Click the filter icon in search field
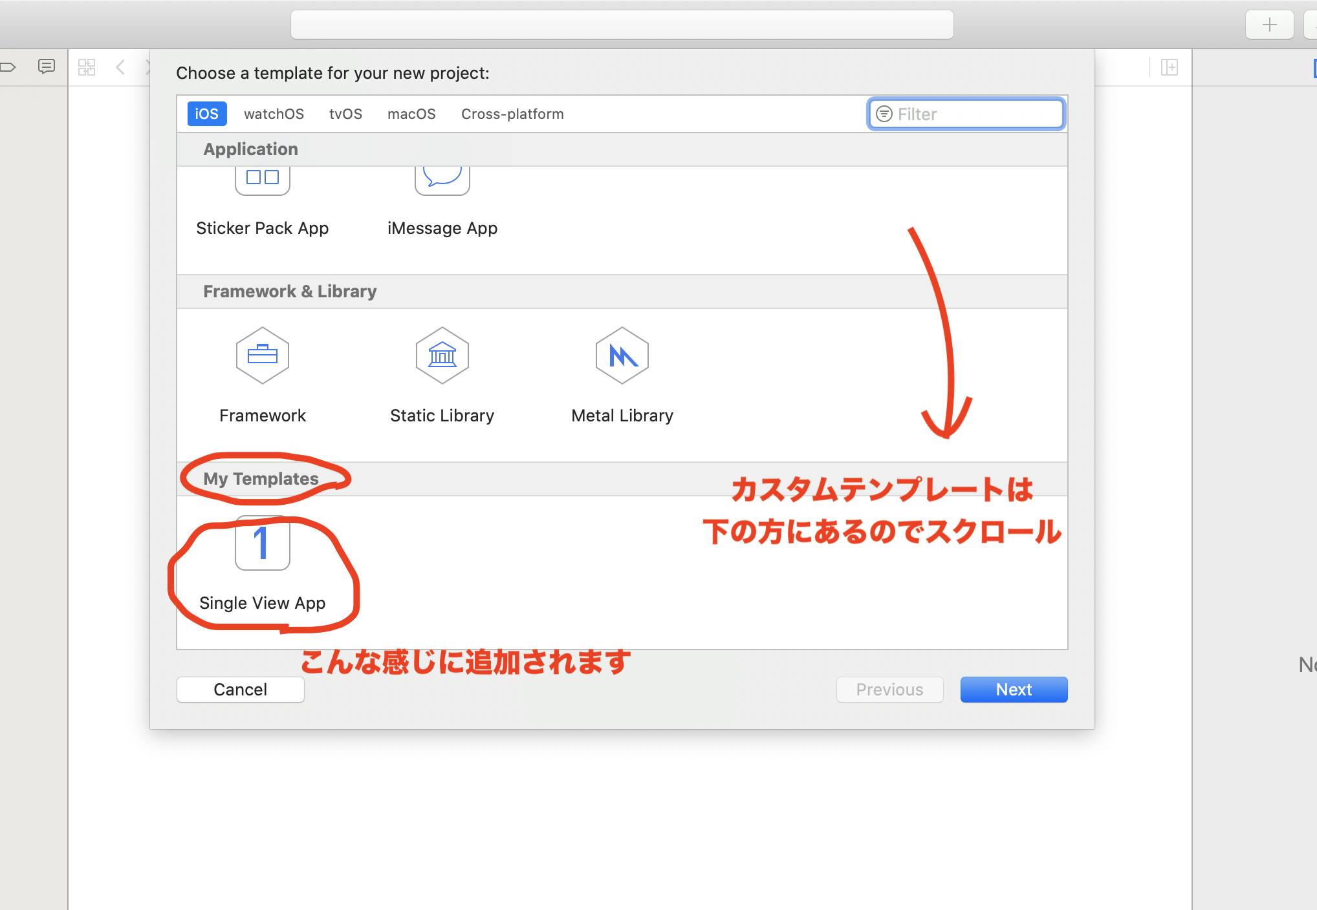Viewport: 1317px width, 910px height. 884,114
